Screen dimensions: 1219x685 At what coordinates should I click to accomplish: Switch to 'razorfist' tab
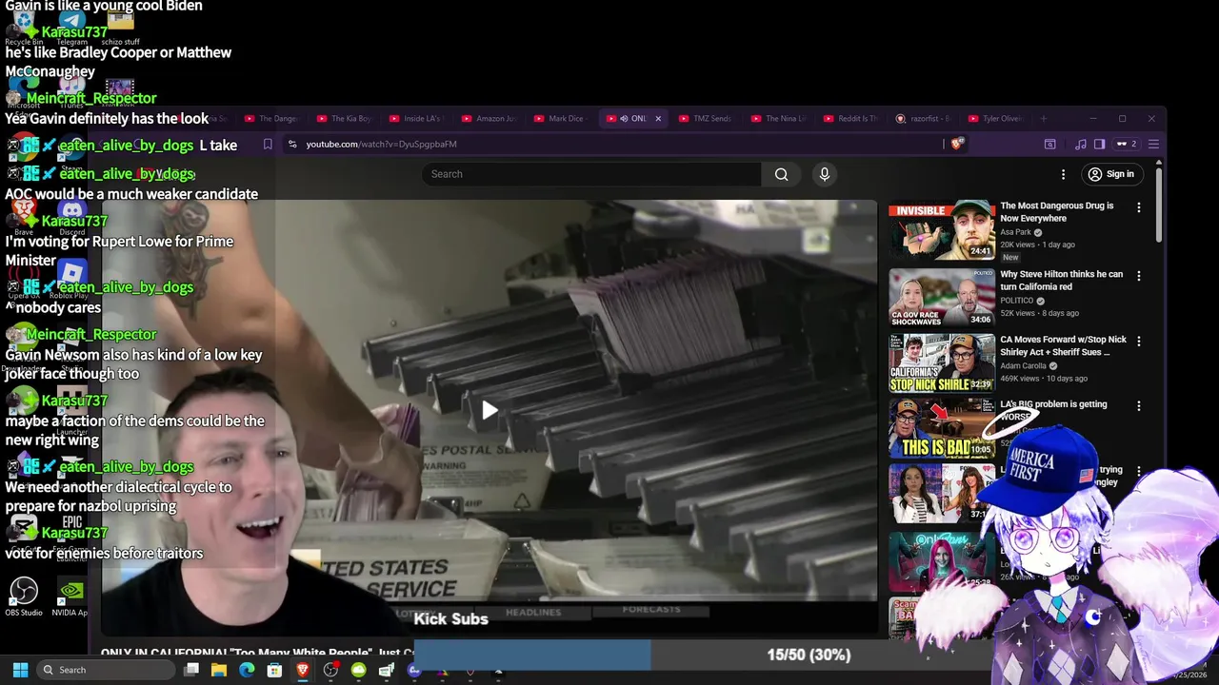(x=923, y=119)
